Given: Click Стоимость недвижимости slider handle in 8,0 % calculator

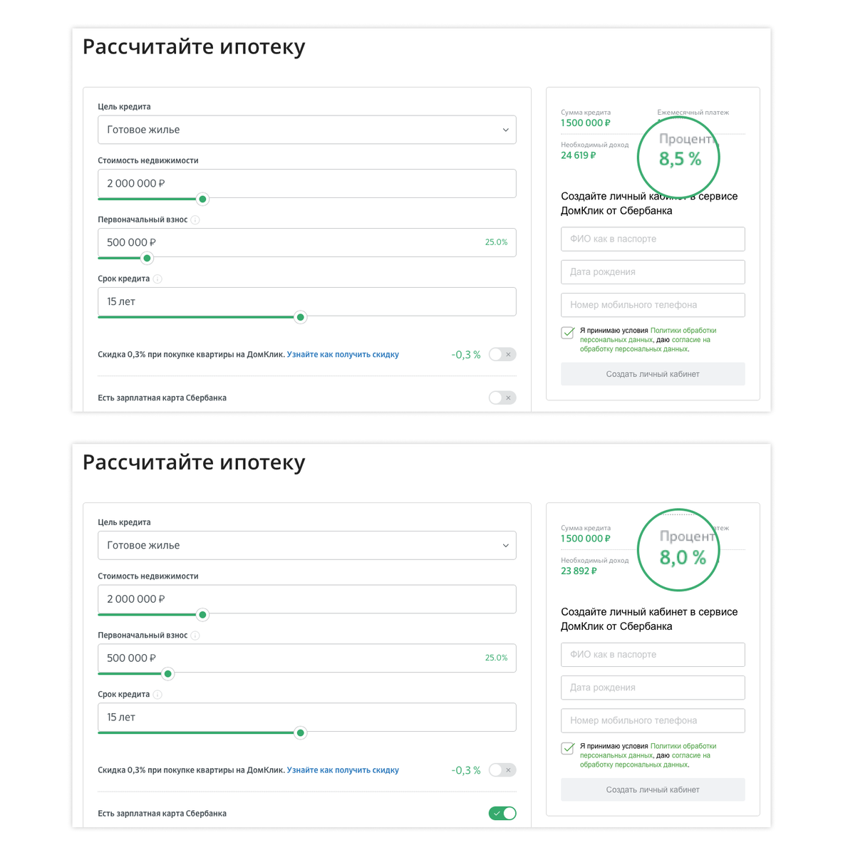Looking at the screenshot, I should (202, 614).
